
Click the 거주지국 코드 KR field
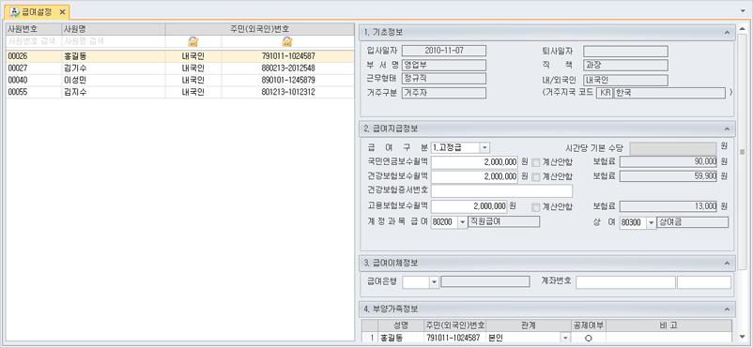[x=605, y=93]
